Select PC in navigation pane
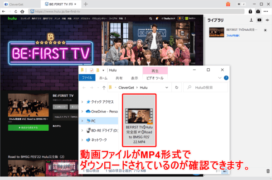 click(x=91, y=121)
